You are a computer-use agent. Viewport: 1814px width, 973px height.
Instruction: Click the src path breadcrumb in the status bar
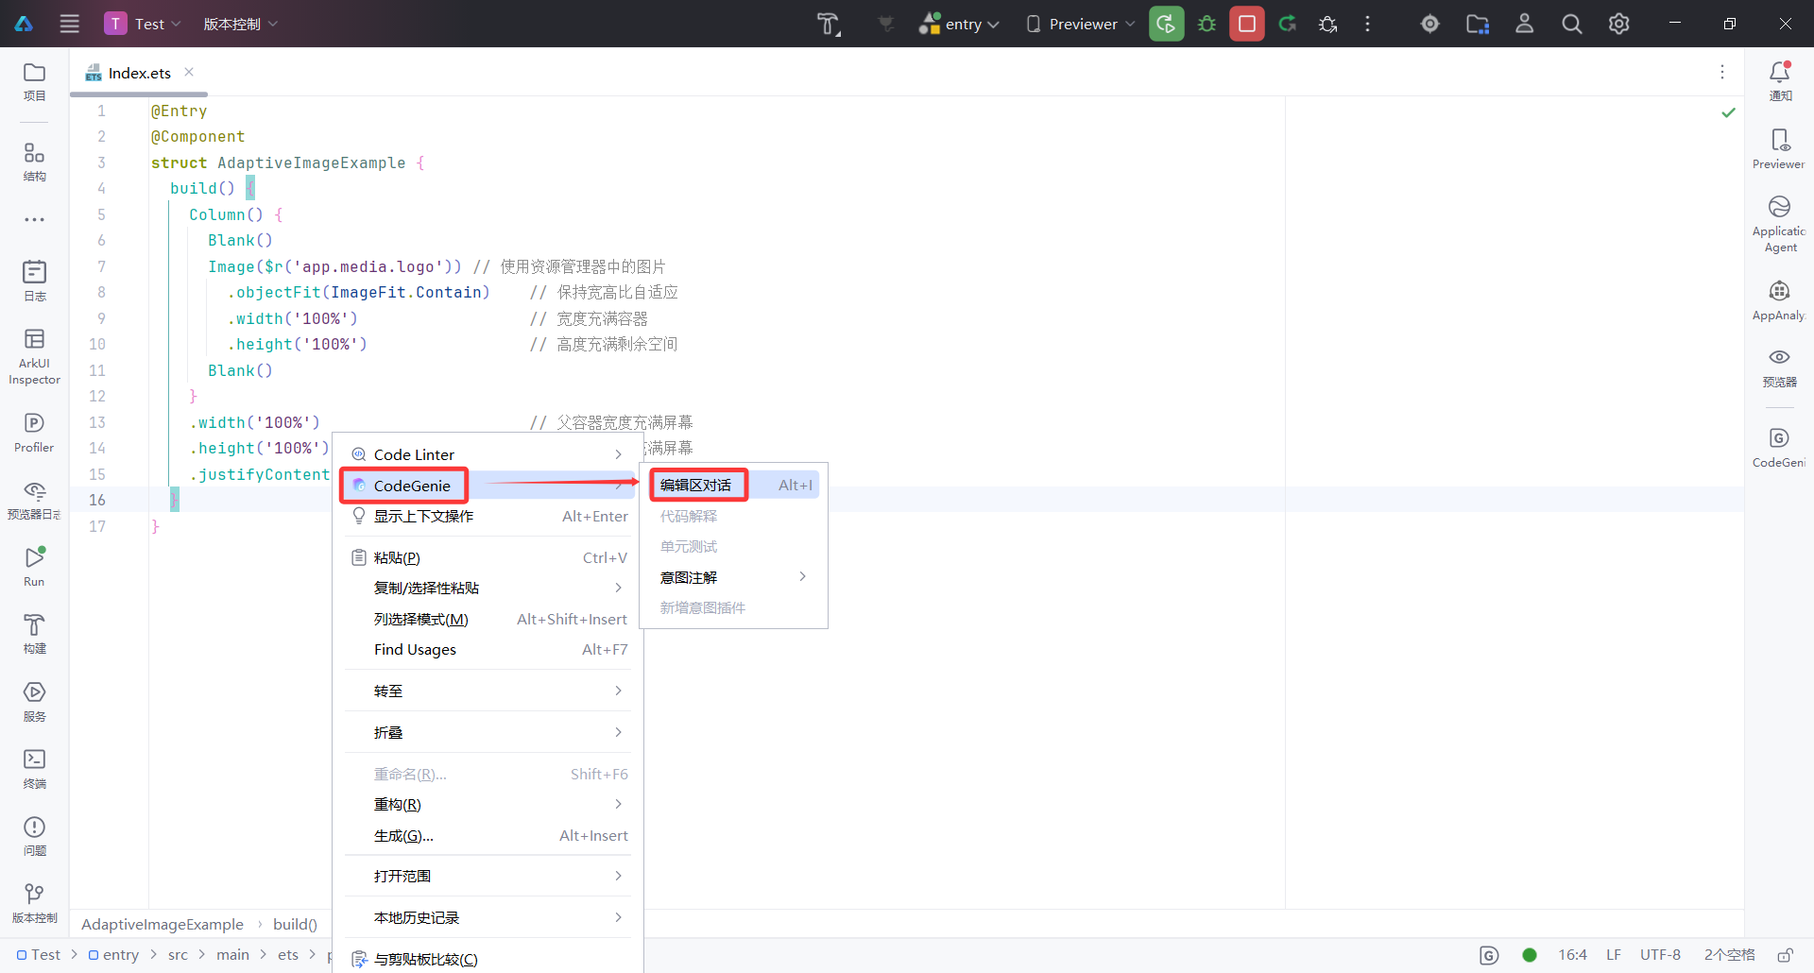click(178, 955)
